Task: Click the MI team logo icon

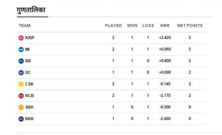Action: point(21,49)
